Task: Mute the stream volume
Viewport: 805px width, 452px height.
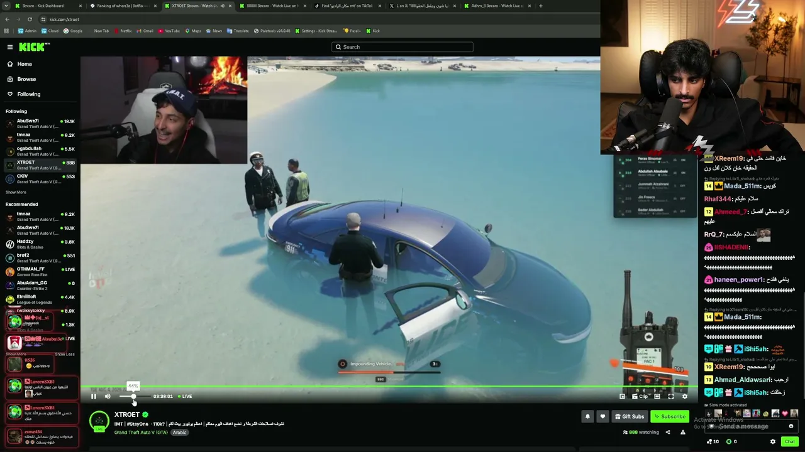Action: pyautogui.click(x=108, y=396)
